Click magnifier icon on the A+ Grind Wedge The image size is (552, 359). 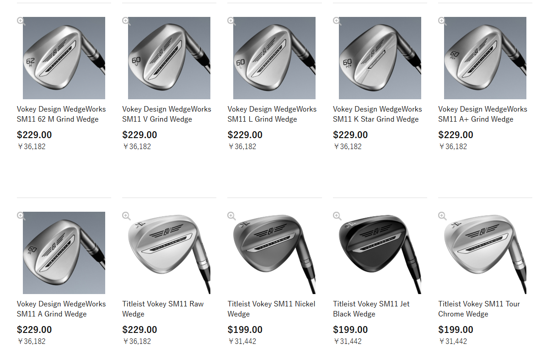point(442,21)
